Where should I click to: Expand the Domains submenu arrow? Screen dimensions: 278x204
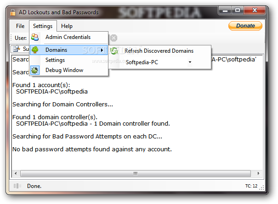102,50
